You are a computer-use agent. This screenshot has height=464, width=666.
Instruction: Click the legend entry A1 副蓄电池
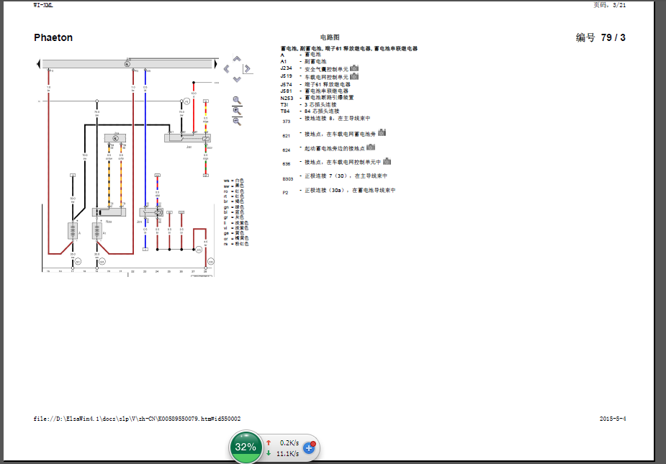(303, 62)
